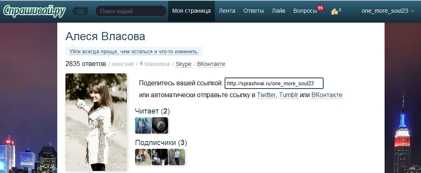
Task: Open the ВКонтакте link beside Skype
Action: tap(211, 64)
